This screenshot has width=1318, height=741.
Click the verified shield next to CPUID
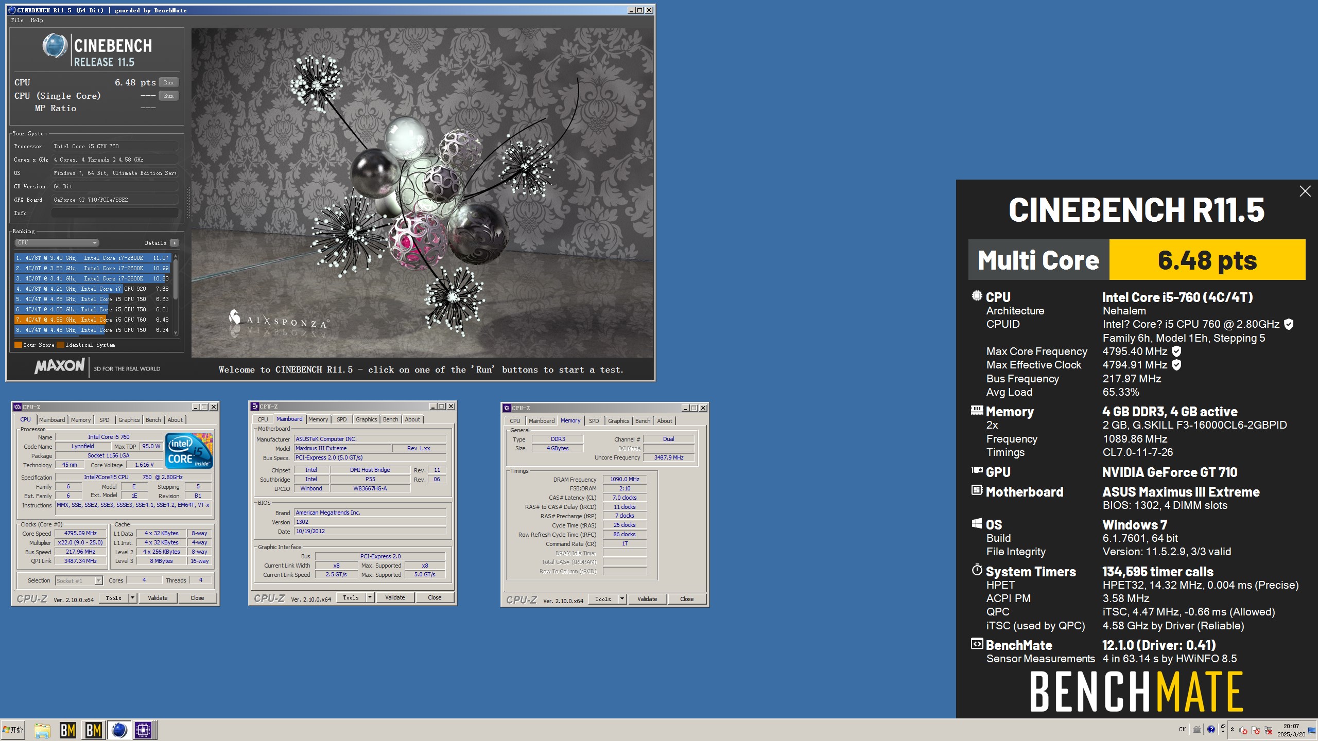click(1289, 324)
